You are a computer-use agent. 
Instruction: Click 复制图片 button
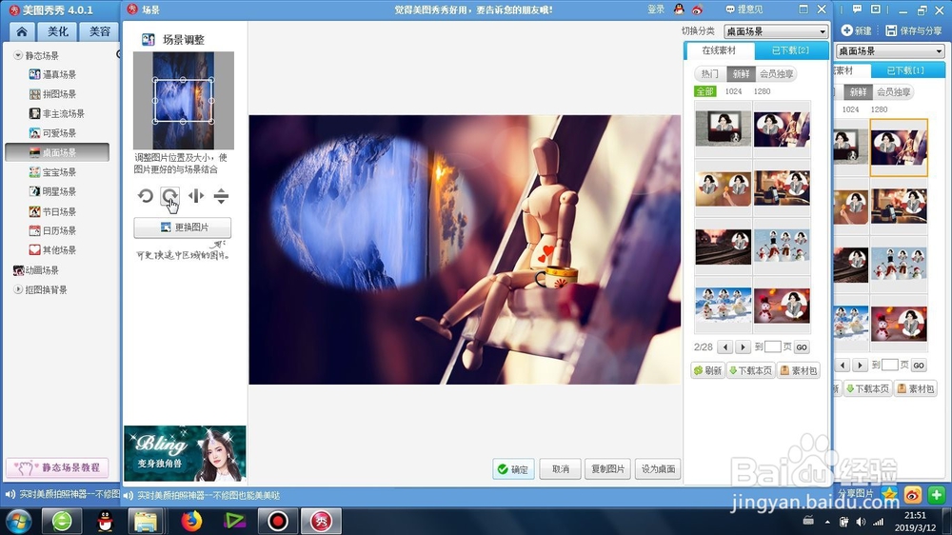tap(607, 468)
